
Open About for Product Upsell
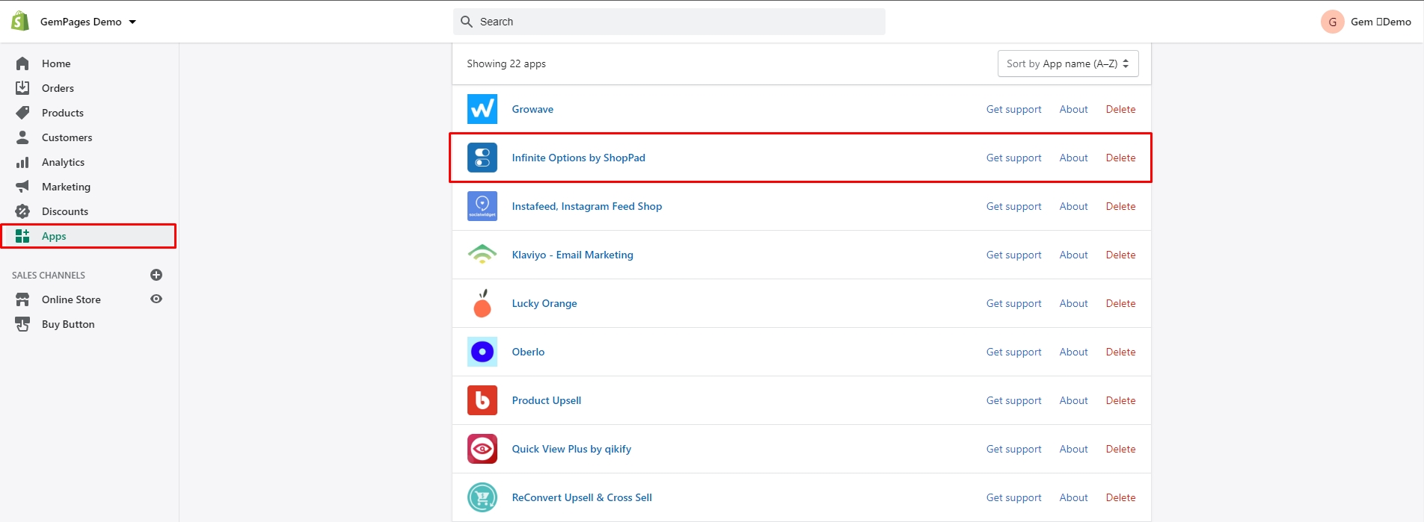tap(1073, 400)
